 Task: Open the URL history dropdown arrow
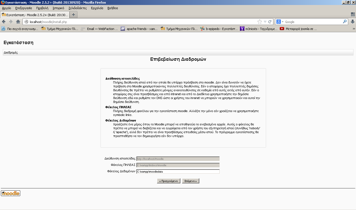pos(265,22)
